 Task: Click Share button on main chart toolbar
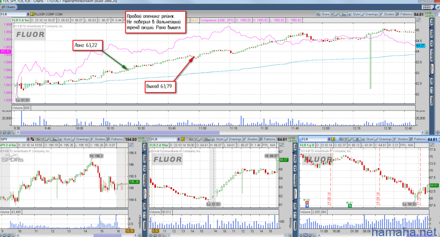point(323,14)
